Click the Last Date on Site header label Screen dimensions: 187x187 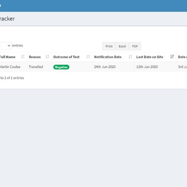pyautogui.click(x=150, y=57)
